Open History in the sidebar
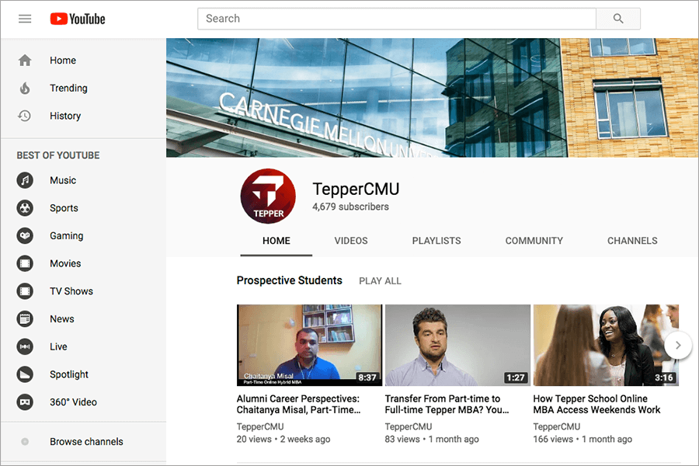 (65, 116)
